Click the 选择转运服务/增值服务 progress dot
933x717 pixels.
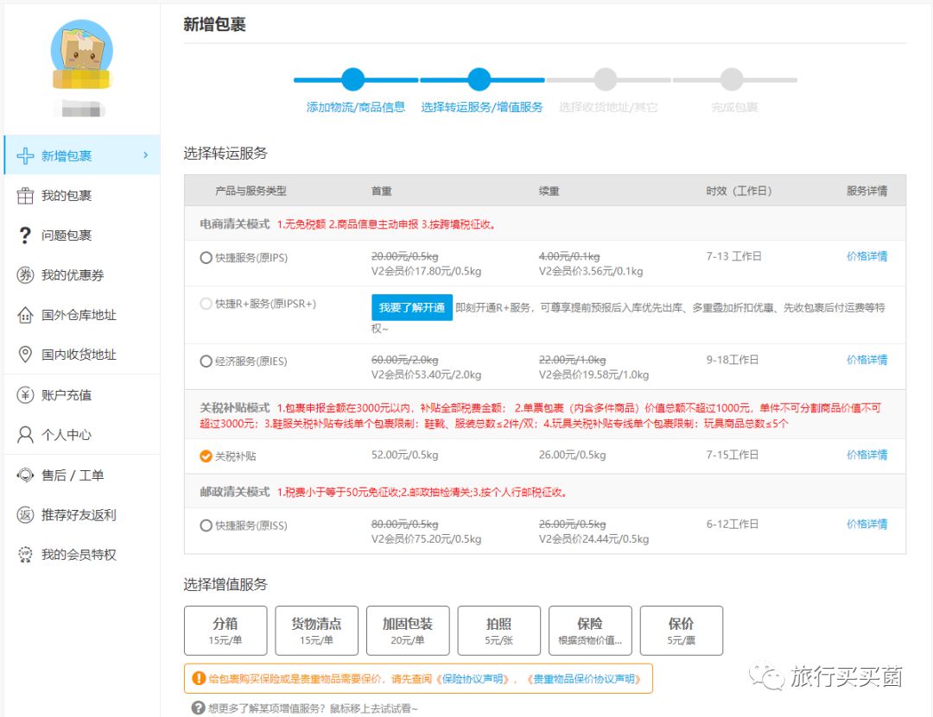[479, 79]
